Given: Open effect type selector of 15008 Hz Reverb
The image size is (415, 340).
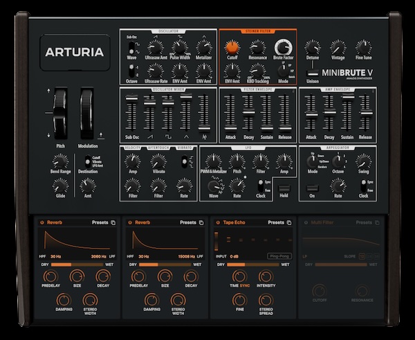Looking at the screenshot, I should (142, 222).
